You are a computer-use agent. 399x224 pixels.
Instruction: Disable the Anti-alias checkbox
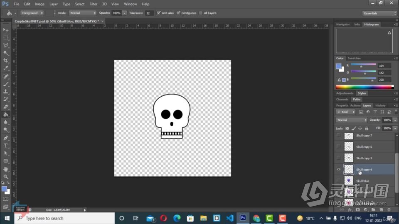click(x=159, y=13)
